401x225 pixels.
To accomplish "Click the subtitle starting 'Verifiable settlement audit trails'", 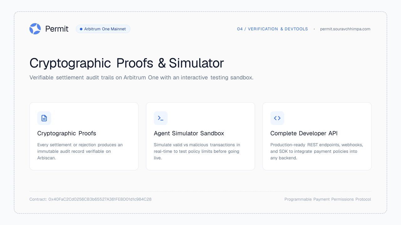I will tap(141, 77).
